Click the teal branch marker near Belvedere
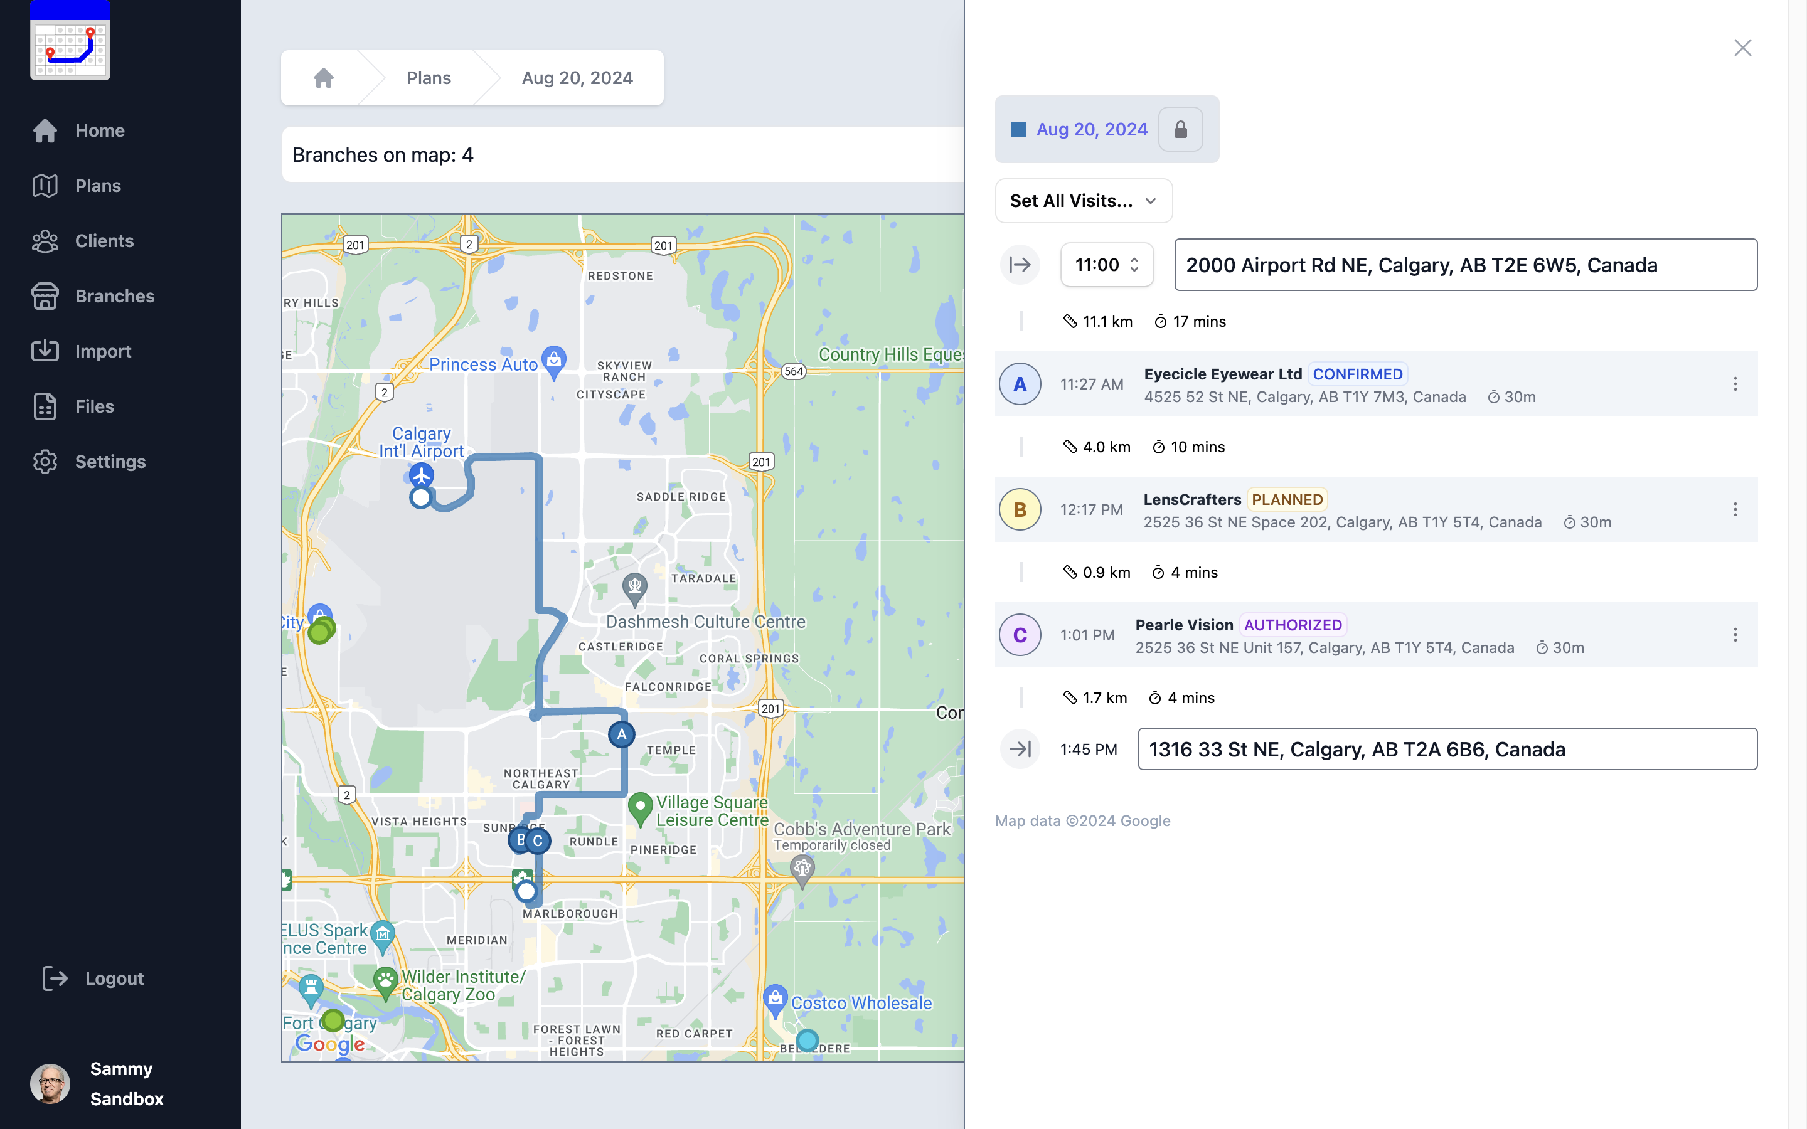 click(x=807, y=1040)
